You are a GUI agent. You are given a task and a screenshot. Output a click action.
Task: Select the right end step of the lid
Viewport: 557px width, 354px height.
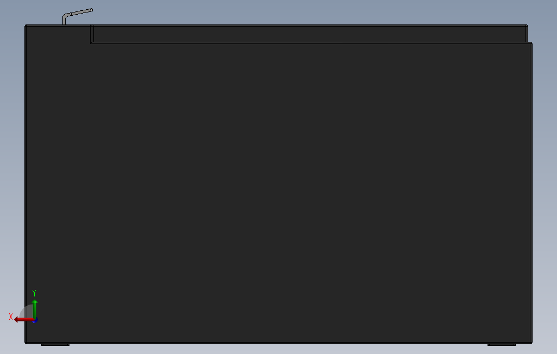[527, 34]
